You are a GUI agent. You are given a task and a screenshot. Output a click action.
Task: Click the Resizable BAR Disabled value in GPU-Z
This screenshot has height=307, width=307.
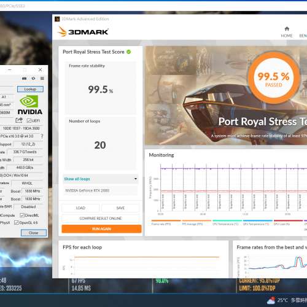tap(28, 207)
